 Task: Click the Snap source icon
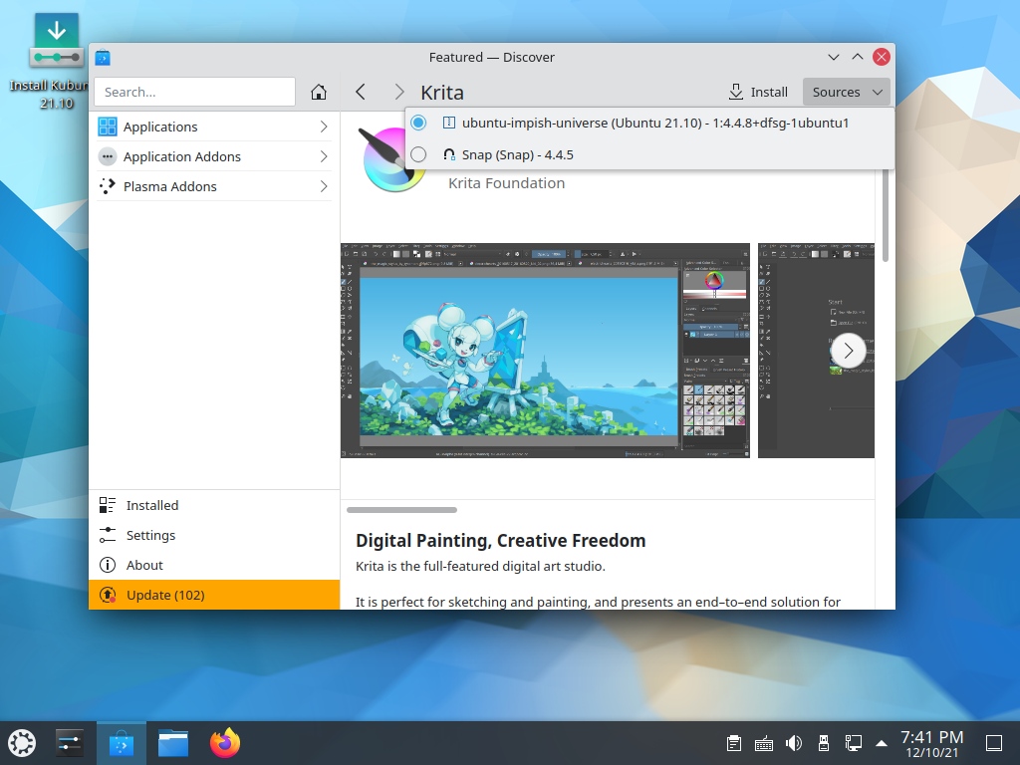point(449,154)
